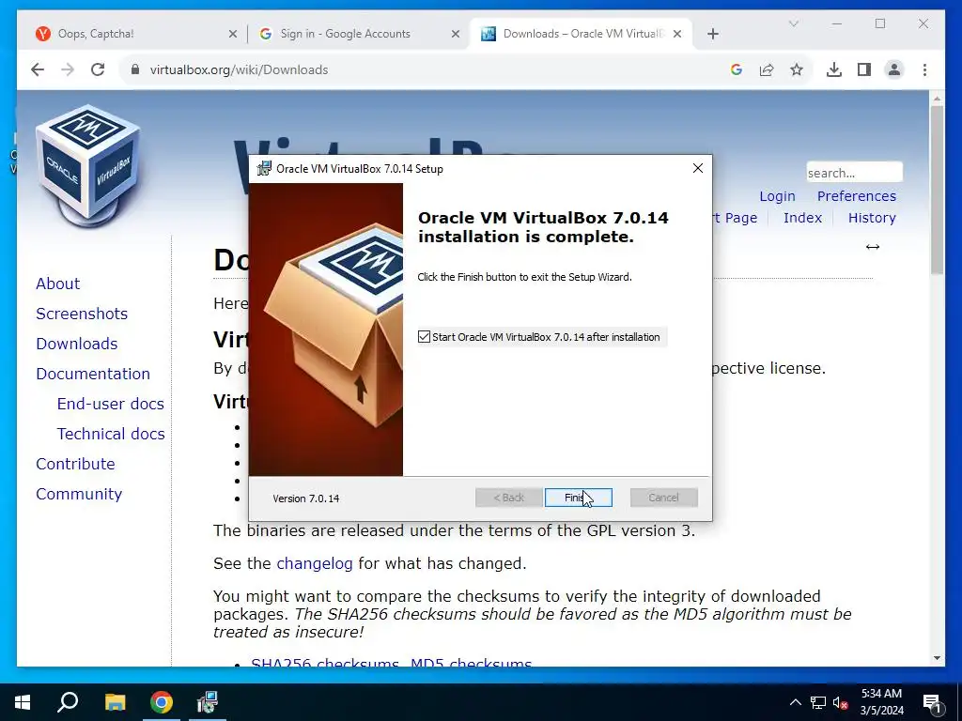This screenshot has width=962, height=721.
Task: Click the VirtualBox installer taskbar icon
Action: click(x=208, y=702)
